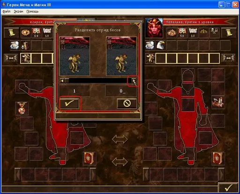
Task: Click the left hero's necklace artifact
Action: (x=22, y=108)
